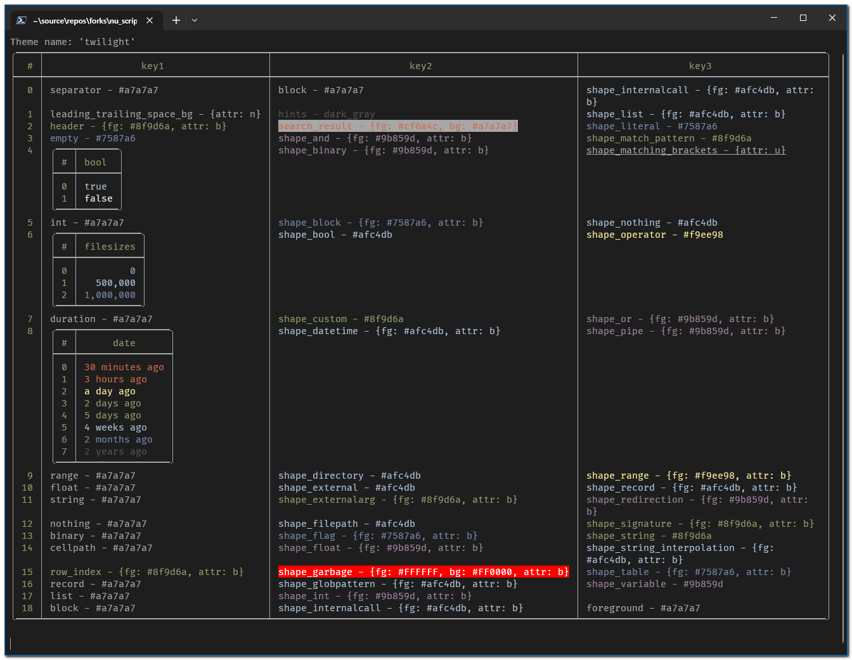Click "leading_trailing_space_bg - {attr: n}"

pos(155,114)
